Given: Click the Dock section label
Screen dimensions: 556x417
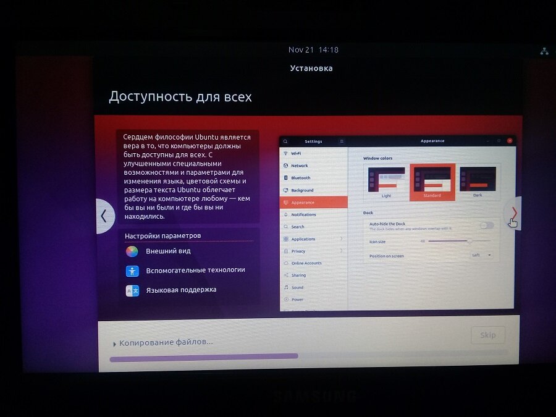Looking at the screenshot, I should 368,213.
